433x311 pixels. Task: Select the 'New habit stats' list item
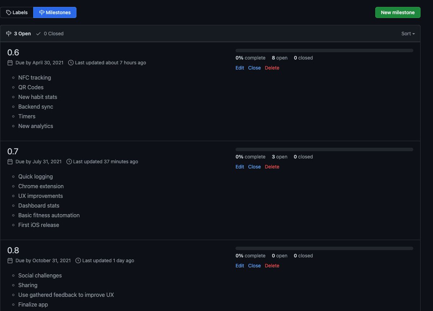click(x=38, y=97)
